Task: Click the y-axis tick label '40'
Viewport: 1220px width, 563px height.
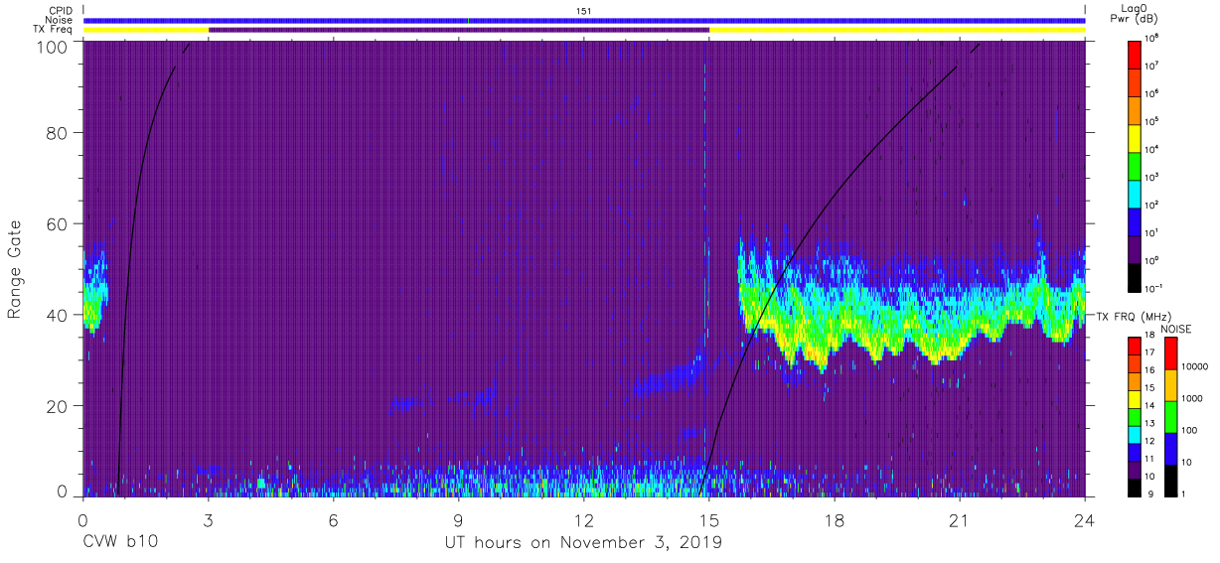Action: 56,315
